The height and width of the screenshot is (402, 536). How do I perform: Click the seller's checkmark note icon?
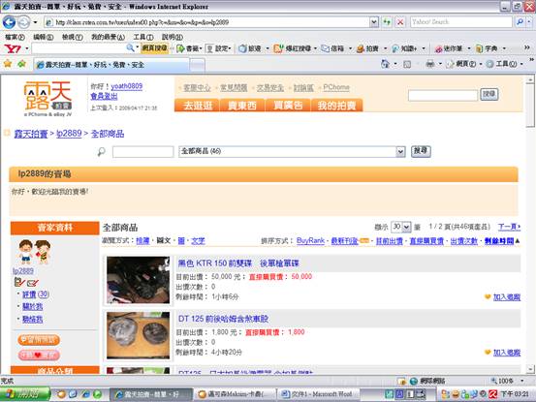[x=19, y=282]
